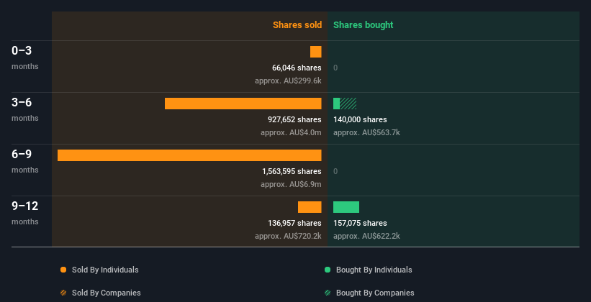Click the solid green bought bar in 3–6 months

pyautogui.click(x=337, y=104)
